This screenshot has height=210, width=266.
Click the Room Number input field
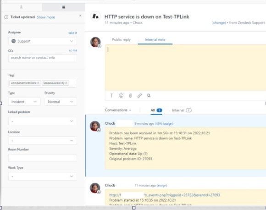pyautogui.click(x=42, y=158)
